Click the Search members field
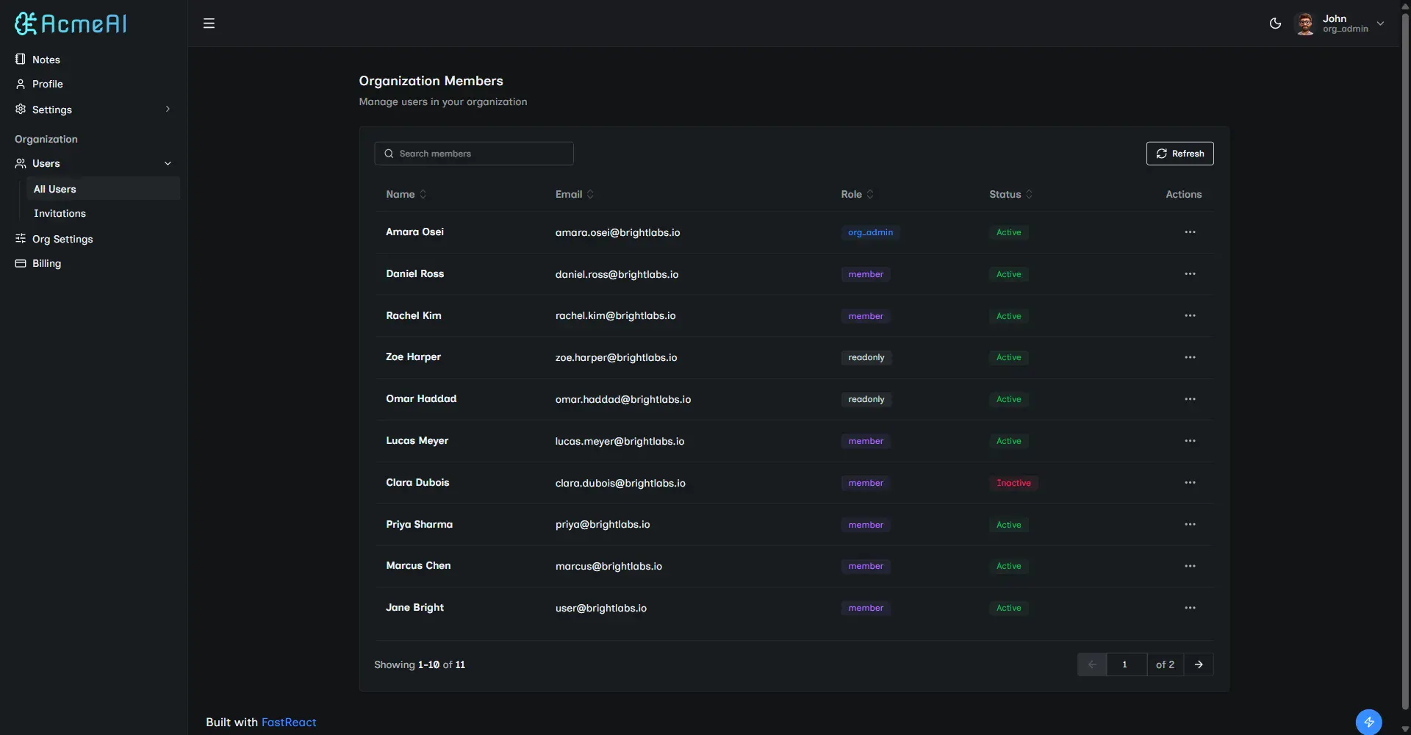Image resolution: width=1411 pixels, height=735 pixels. [x=474, y=154]
